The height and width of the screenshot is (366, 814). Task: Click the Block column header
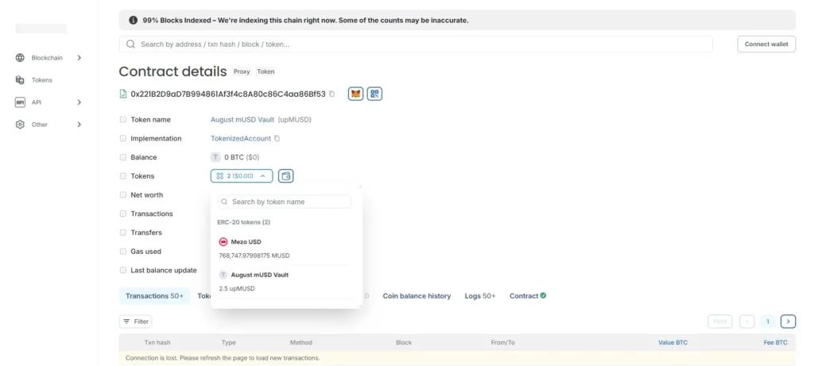tap(404, 343)
